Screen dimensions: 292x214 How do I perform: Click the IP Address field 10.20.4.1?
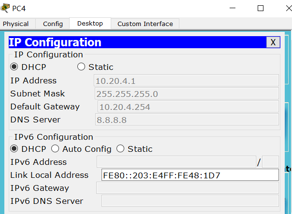tap(186, 80)
